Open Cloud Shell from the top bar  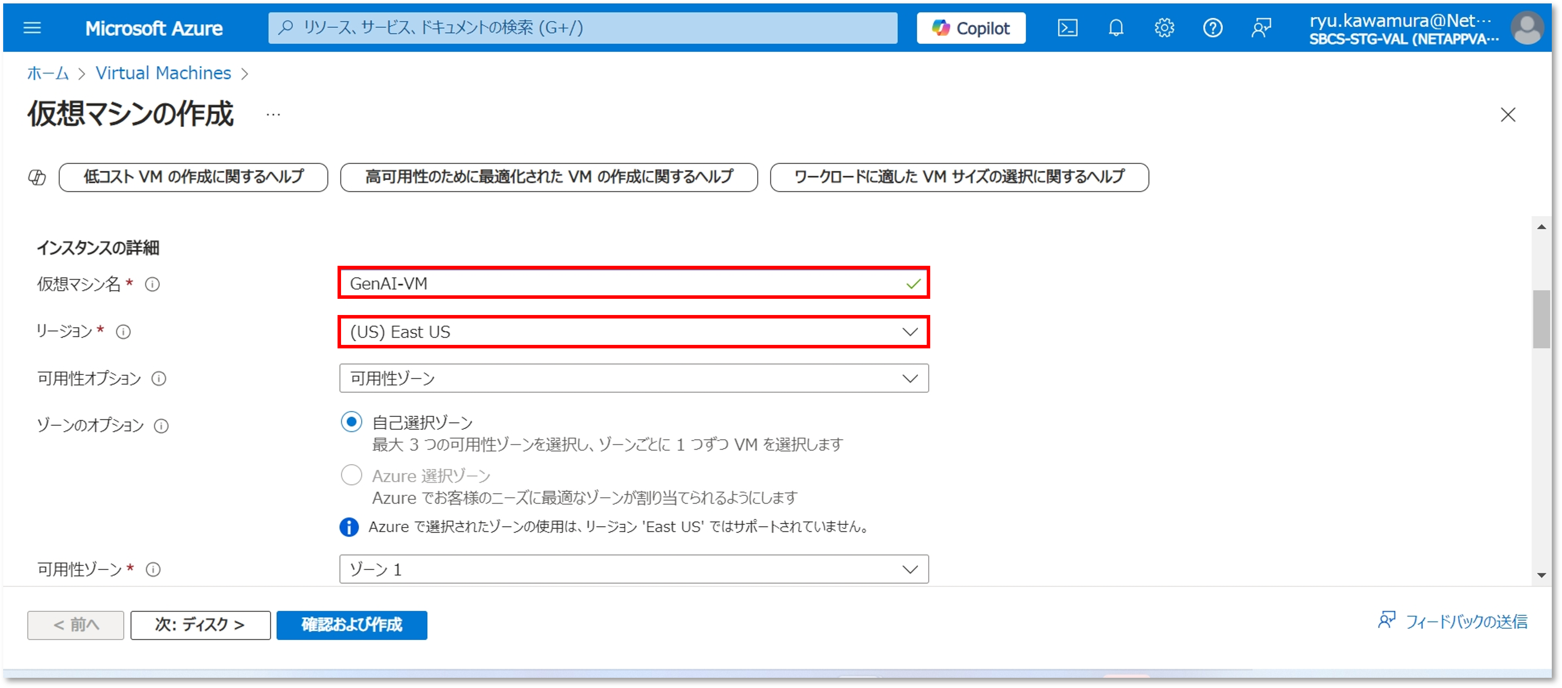pyautogui.click(x=1067, y=28)
